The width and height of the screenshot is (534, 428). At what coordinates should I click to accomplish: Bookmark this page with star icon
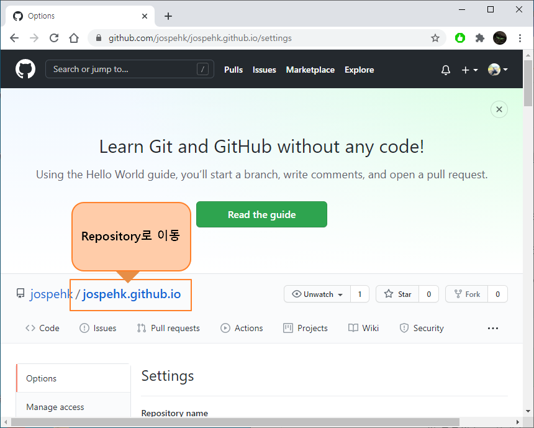(435, 38)
